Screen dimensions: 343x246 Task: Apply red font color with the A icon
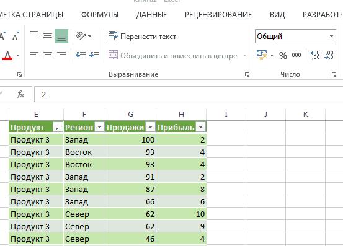point(7,56)
